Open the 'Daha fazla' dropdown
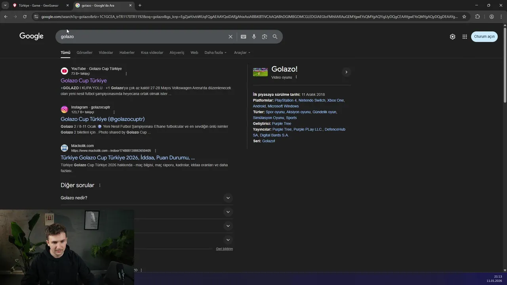Screen dimensions: 507x285 tap(215, 53)
